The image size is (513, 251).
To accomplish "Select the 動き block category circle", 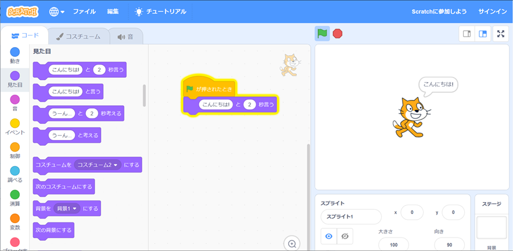I will (x=15, y=52).
